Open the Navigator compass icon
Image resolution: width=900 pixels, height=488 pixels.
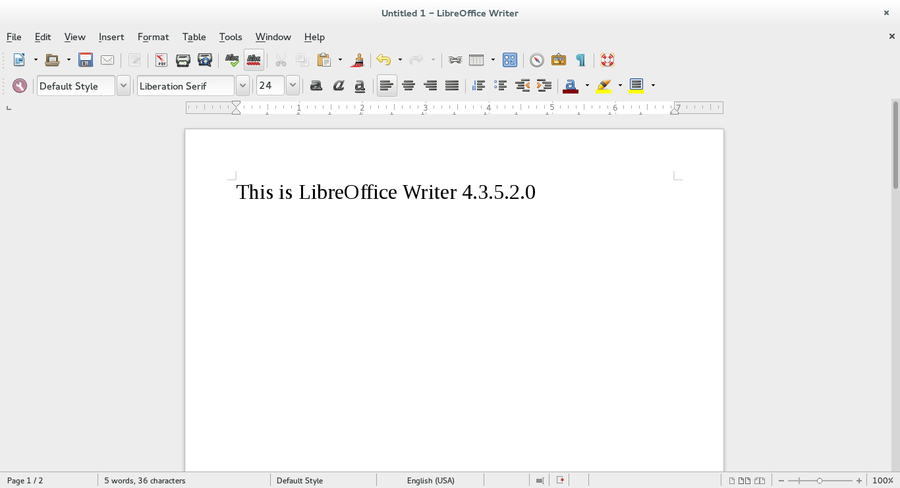[x=537, y=60]
